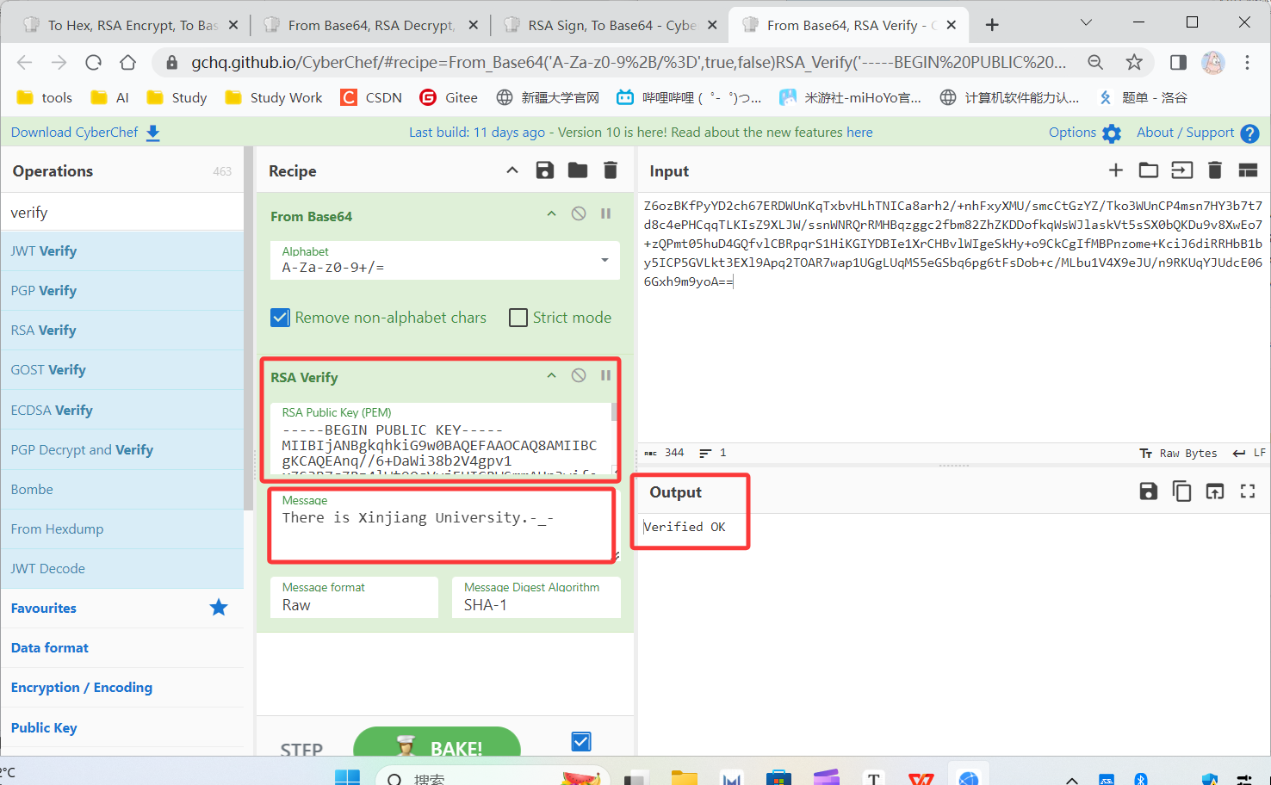This screenshot has width=1271, height=785.
Task: Uncheck Remove non-alphabet chars
Action: [x=281, y=318]
